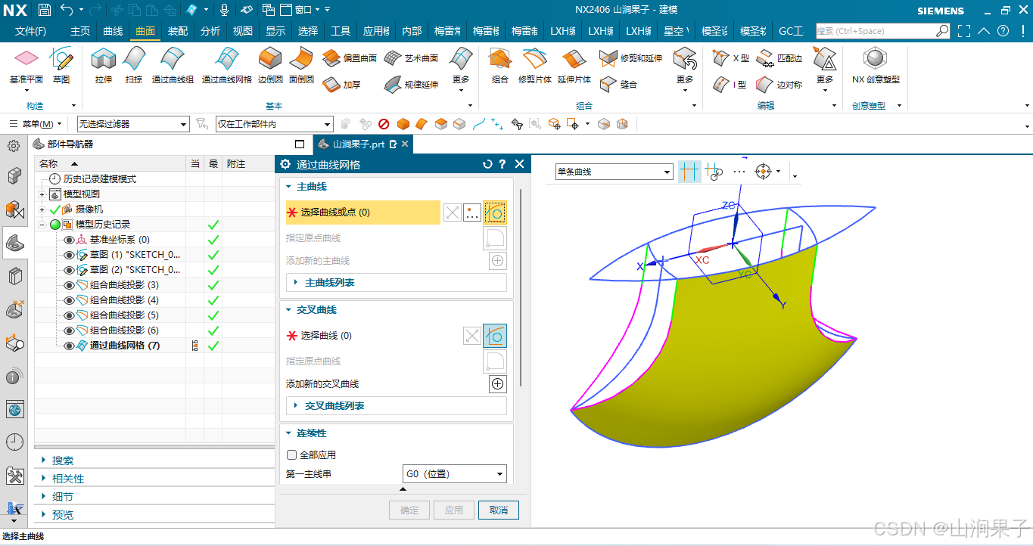Reset the 通过曲线网格 dialog
The height and width of the screenshot is (546, 1033).
tap(487, 164)
